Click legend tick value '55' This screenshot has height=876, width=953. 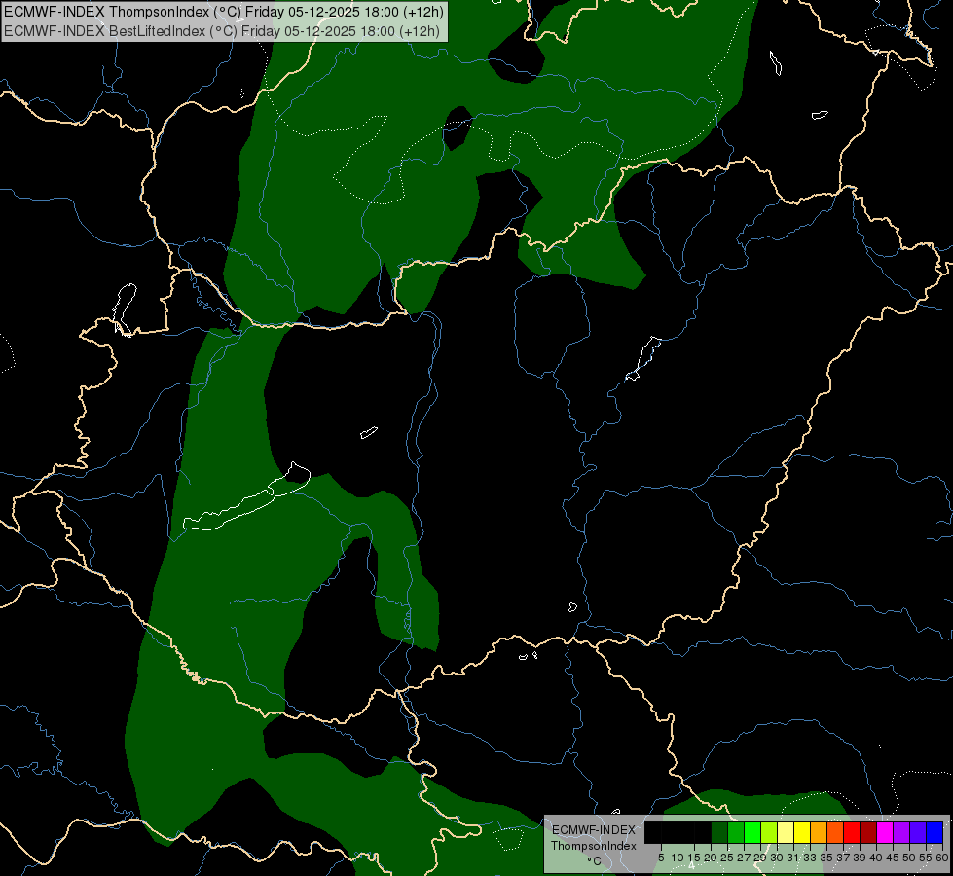click(x=927, y=858)
